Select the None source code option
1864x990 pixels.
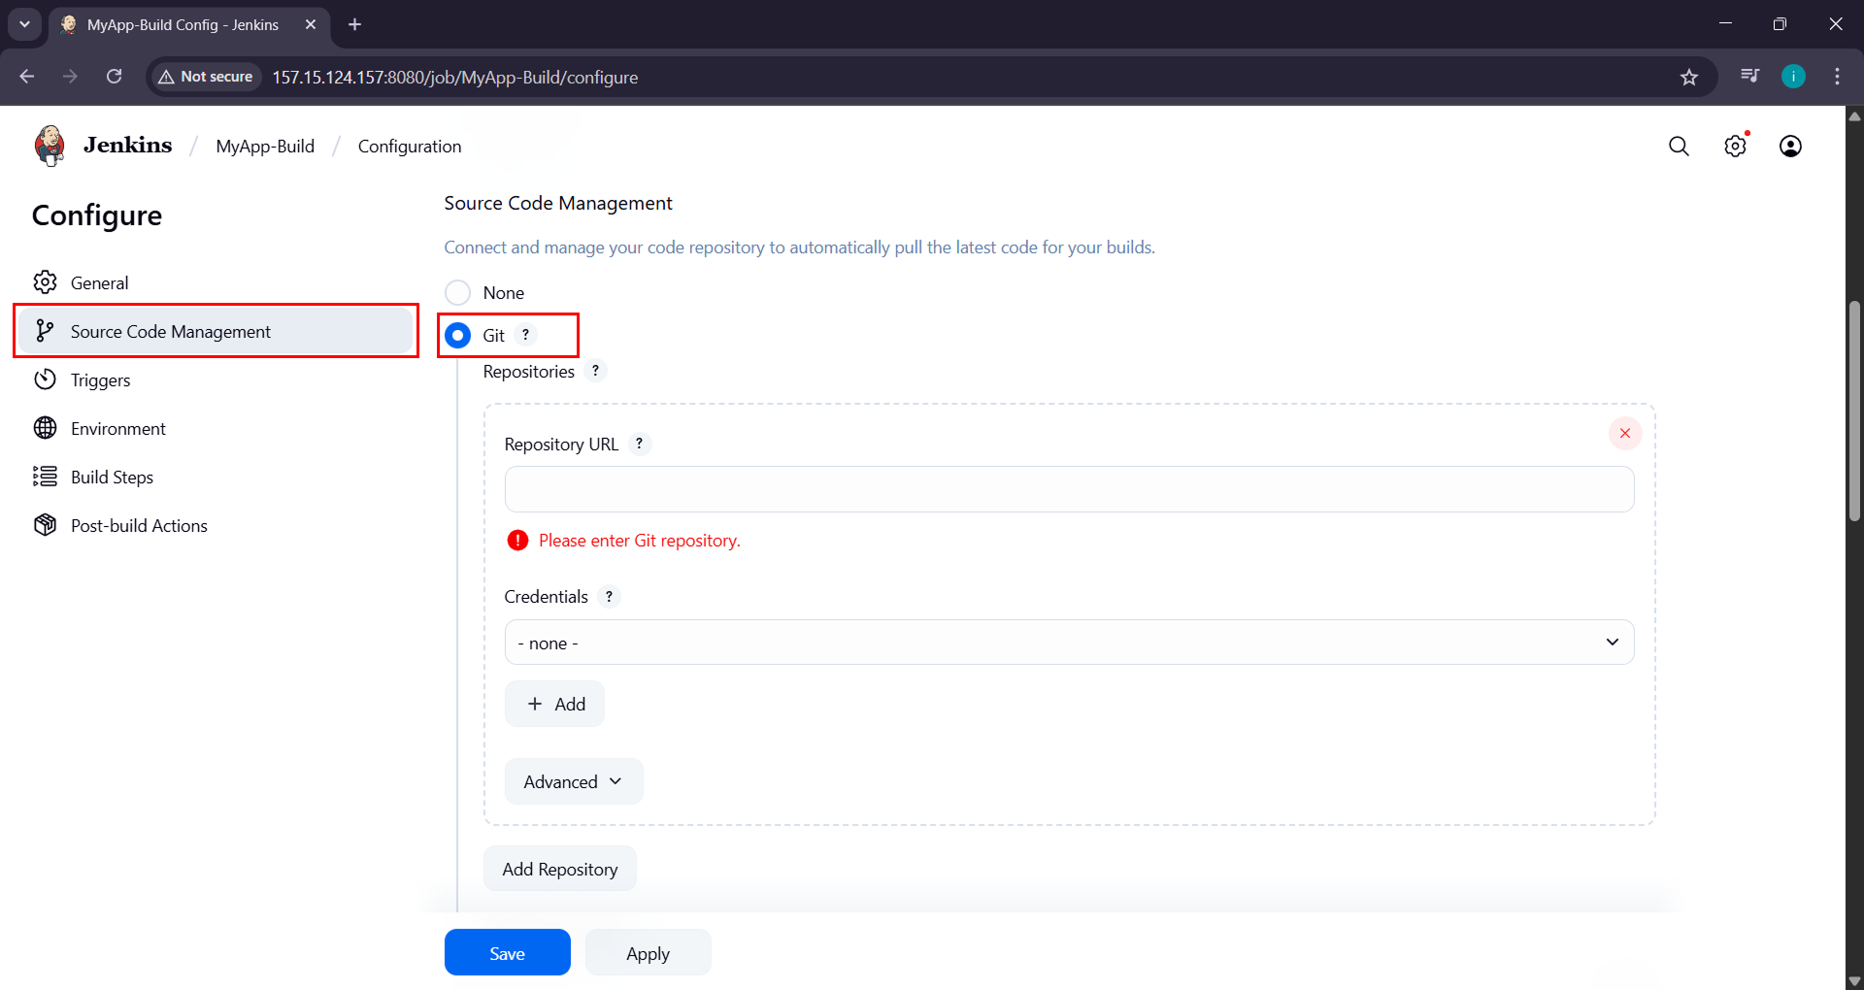457,292
